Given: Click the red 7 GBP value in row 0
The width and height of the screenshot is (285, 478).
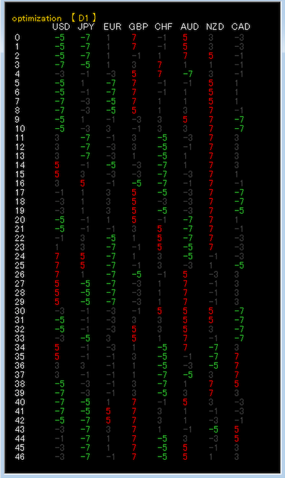Looking at the screenshot, I should (134, 38).
